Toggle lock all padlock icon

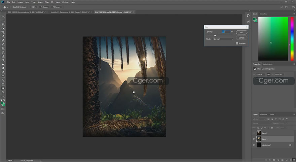tap(272, 128)
